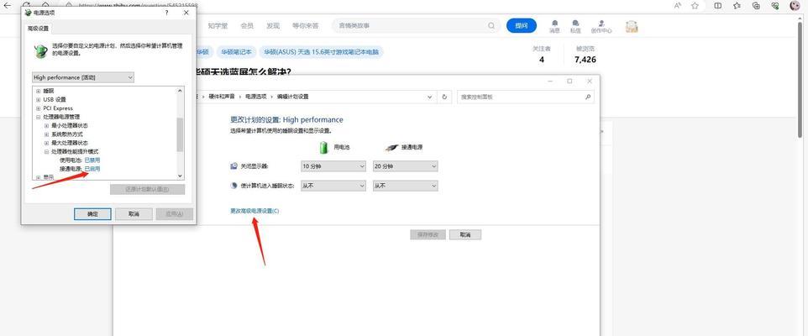Click 关注者 count 4
808x336 pixels.
(542, 60)
